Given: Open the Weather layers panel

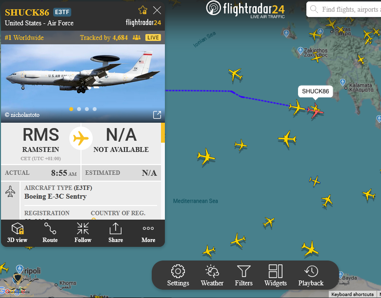Looking at the screenshot, I should 212,276.
